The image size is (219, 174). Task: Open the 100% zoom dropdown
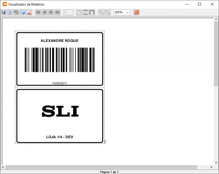[x=127, y=12]
